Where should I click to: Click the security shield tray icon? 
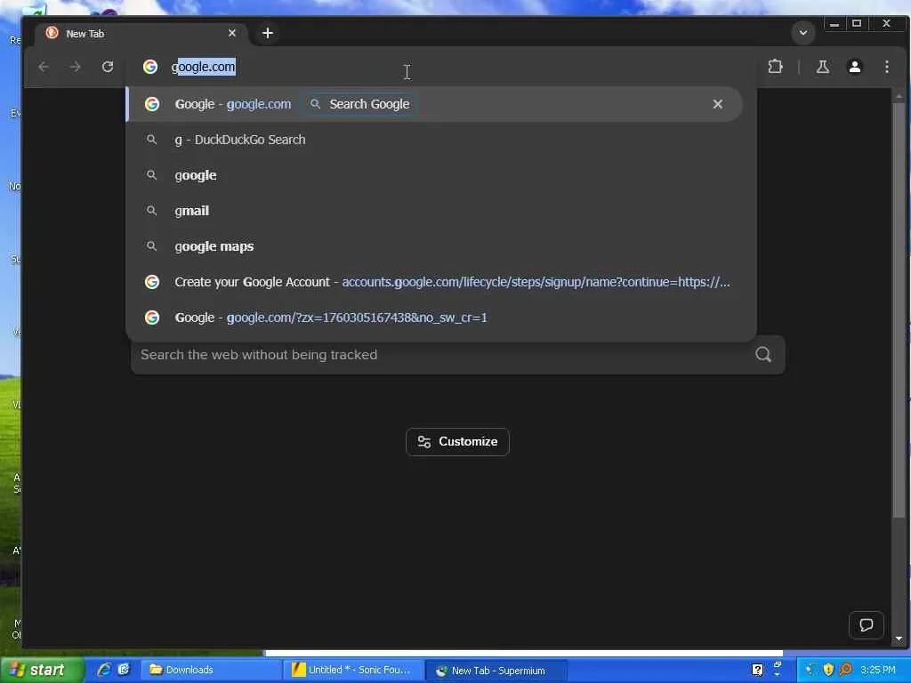(x=828, y=670)
